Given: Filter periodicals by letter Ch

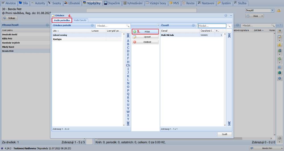Looking at the screenshot, I should 128,65.
